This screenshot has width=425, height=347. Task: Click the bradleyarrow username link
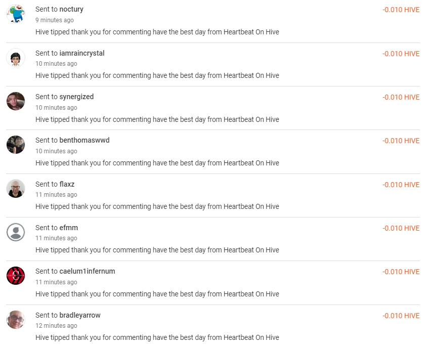(x=80, y=315)
